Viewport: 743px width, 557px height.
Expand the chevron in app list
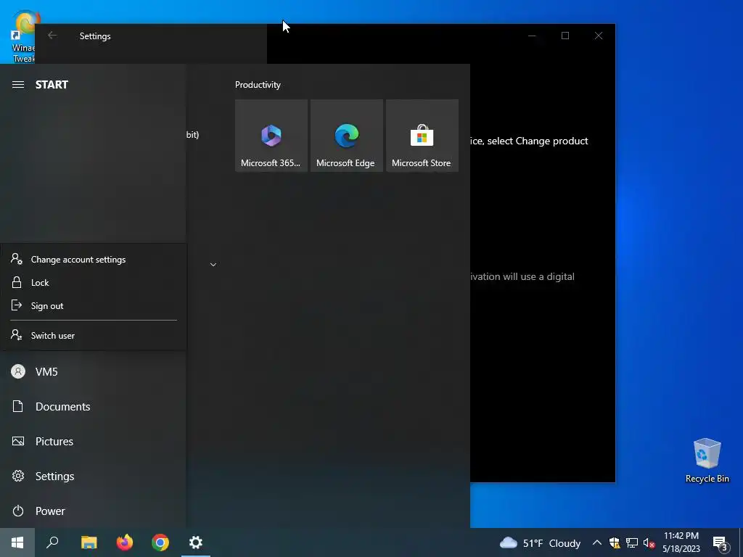tap(213, 265)
